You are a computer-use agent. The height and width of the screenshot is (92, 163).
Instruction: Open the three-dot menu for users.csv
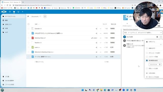(100, 47)
